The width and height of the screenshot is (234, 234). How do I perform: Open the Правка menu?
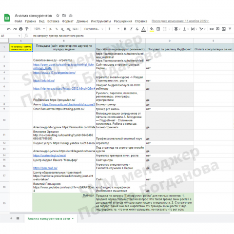click(30, 21)
